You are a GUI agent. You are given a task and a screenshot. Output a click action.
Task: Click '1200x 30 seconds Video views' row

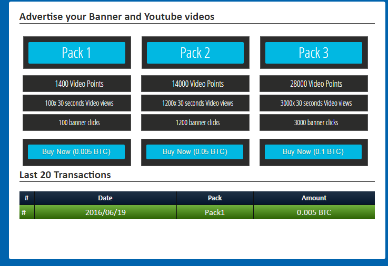(195, 103)
